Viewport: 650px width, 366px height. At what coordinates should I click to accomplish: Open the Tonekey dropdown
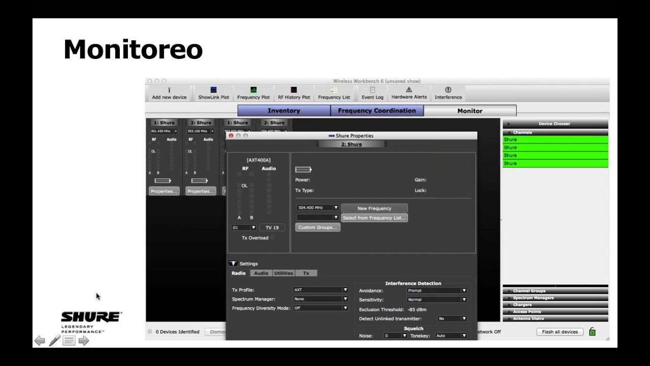tap(451, 335)
